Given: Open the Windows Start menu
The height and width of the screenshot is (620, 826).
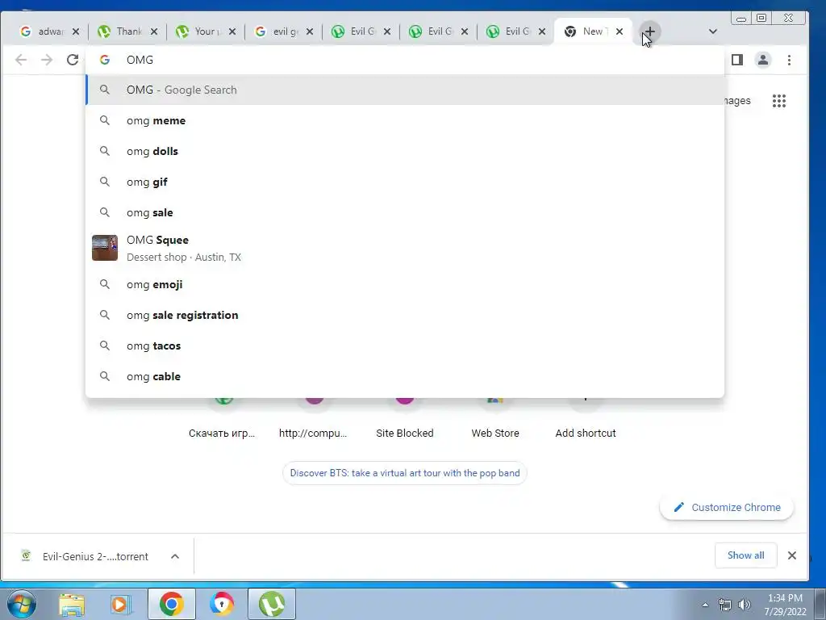Looking at the screenshot, I should 22,604.
